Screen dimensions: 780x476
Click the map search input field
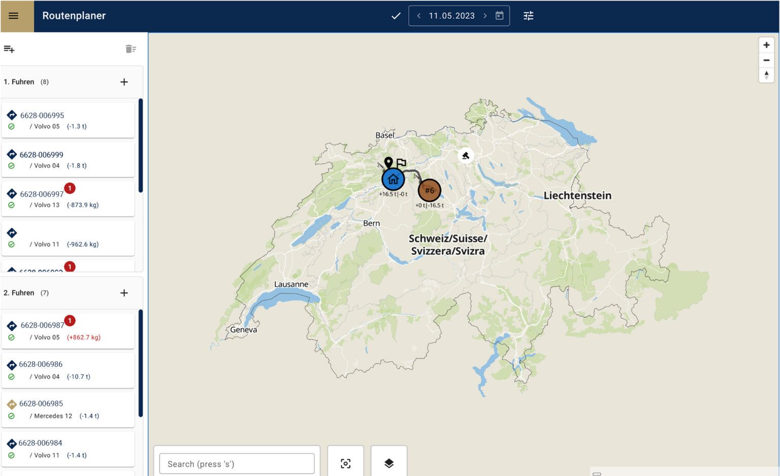pyautogui.click(x=237, y=464)
